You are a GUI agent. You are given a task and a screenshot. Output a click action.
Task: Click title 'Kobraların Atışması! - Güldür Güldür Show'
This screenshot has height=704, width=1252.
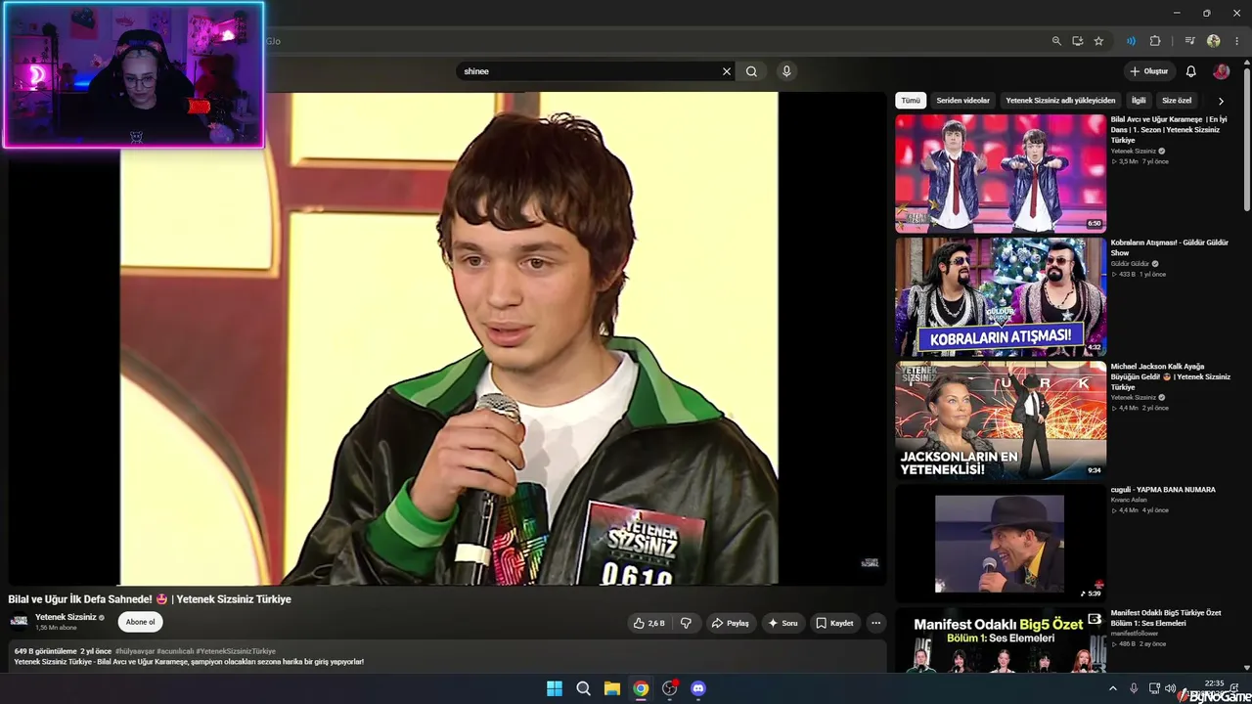click(x=1170, y=247)
